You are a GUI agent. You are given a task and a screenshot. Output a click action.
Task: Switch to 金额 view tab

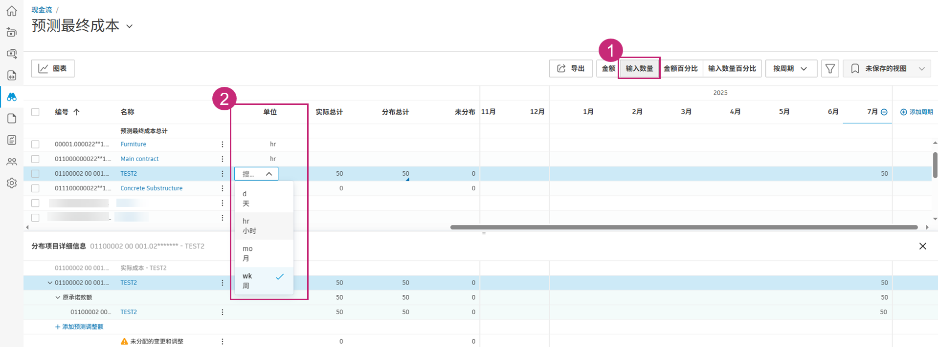point(608,68)
